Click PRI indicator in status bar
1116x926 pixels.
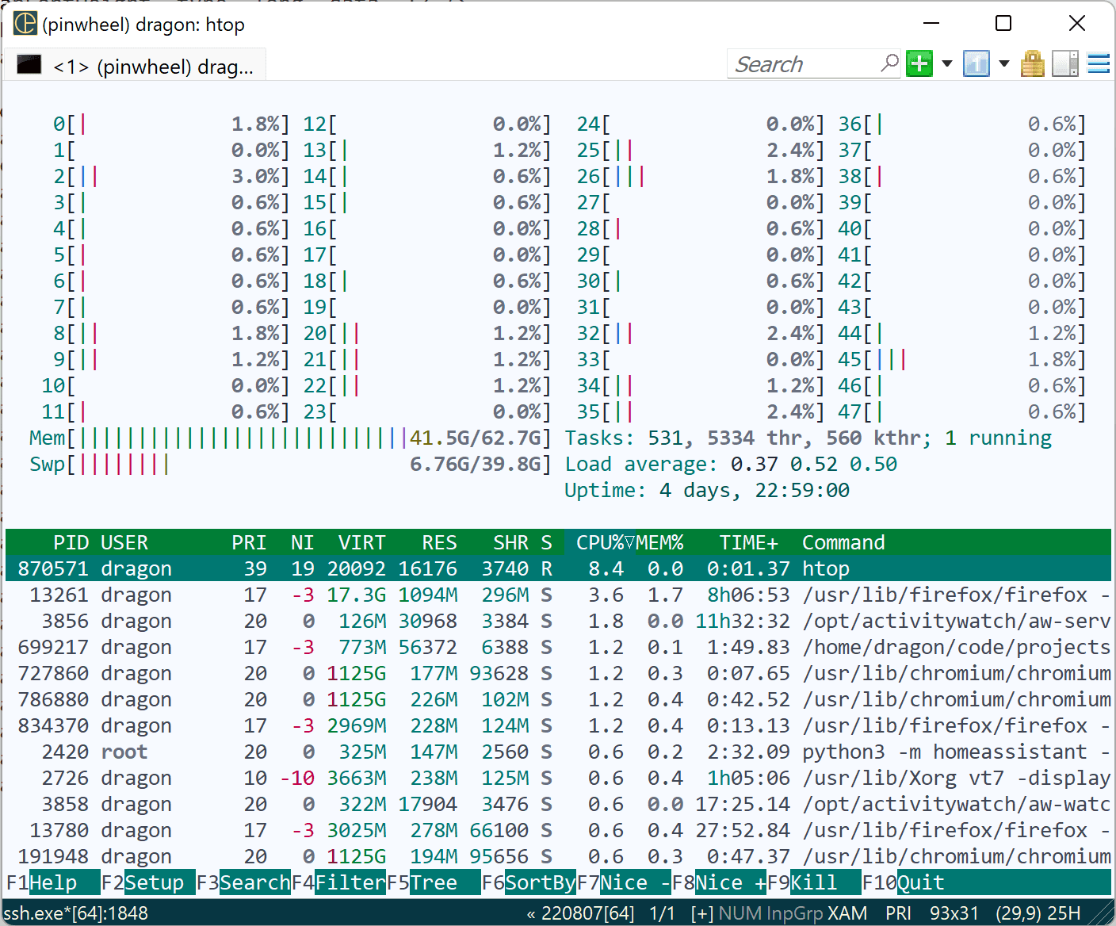898,913
